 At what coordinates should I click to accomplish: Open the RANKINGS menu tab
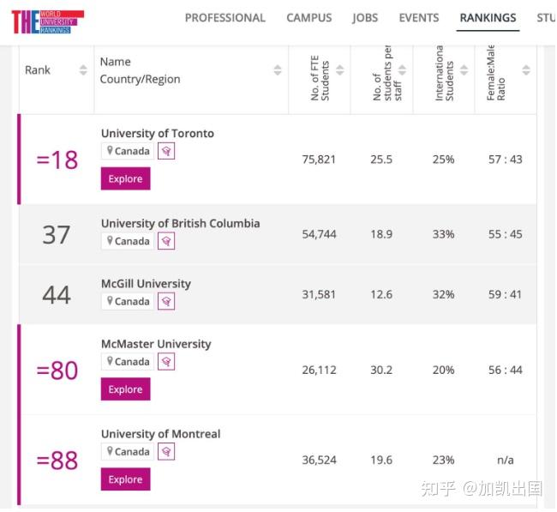tap(488, 18)
